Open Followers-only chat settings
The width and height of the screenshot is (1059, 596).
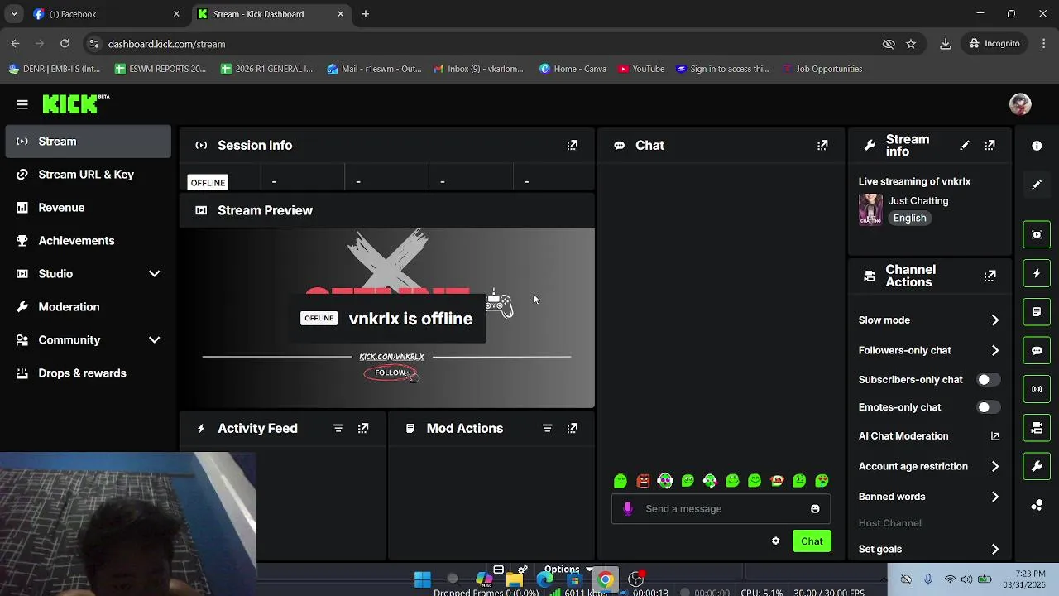[x=929, y=350]
